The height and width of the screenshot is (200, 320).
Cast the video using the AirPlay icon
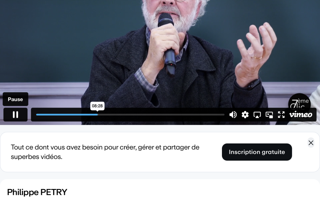[257, 115]
